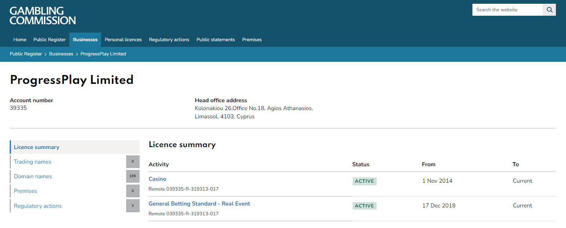Click Current in the Casino row
The height and width of the screenshot is (228, 566).
pos(523,181)
